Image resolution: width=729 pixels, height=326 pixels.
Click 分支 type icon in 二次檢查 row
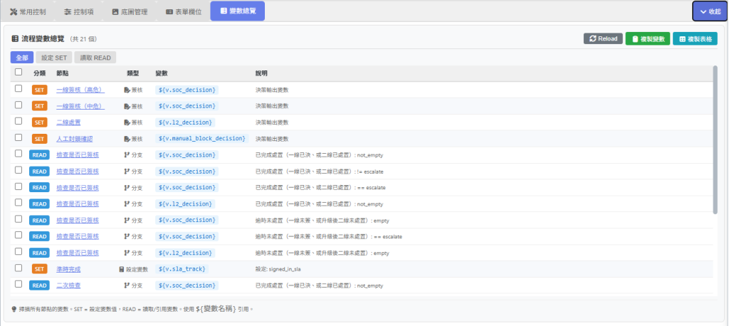point(127,285)
